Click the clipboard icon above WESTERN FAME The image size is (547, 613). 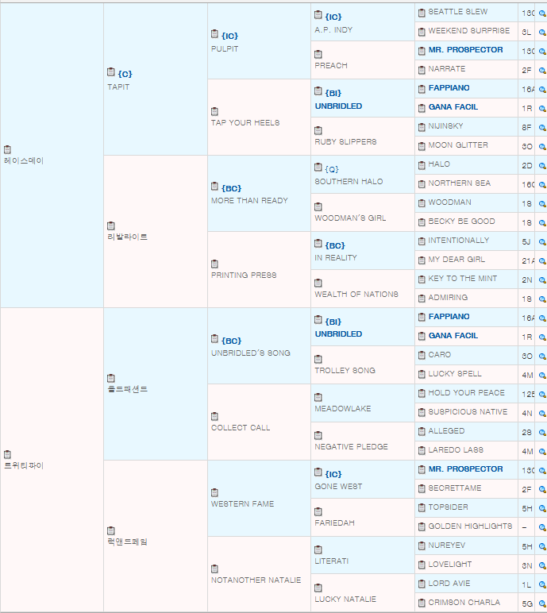(x=214, y=492)
